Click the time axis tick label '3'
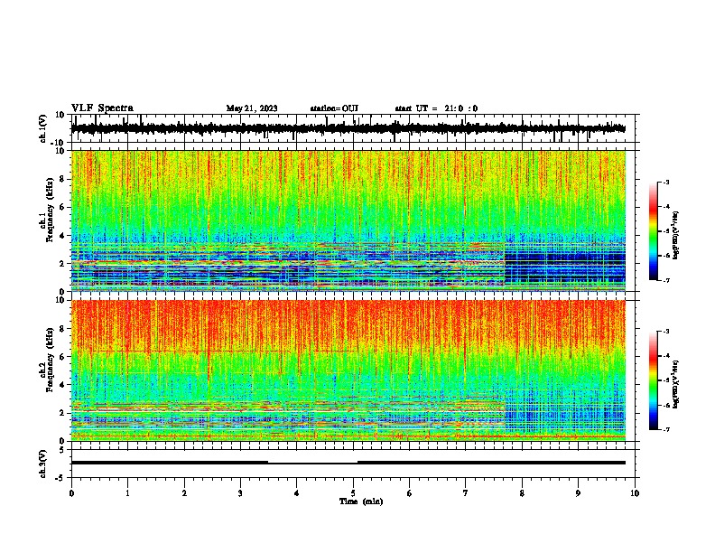Screen dimensions: 715x553 [240, 493]
